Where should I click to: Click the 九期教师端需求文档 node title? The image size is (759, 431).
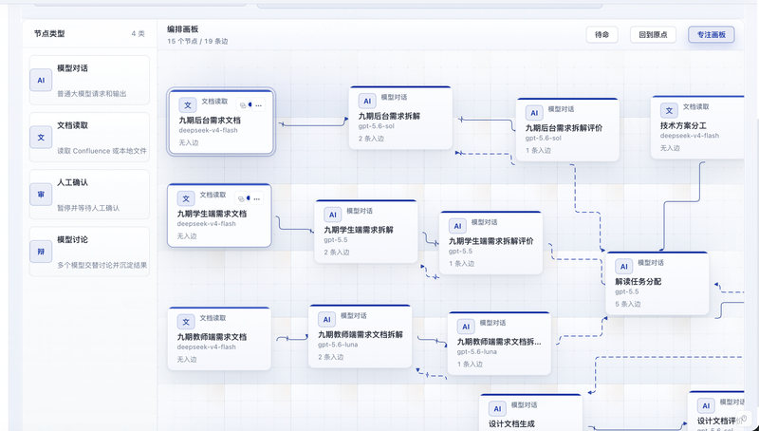[212, 337]
